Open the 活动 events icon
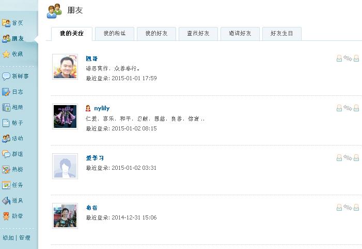 (6, 138)
